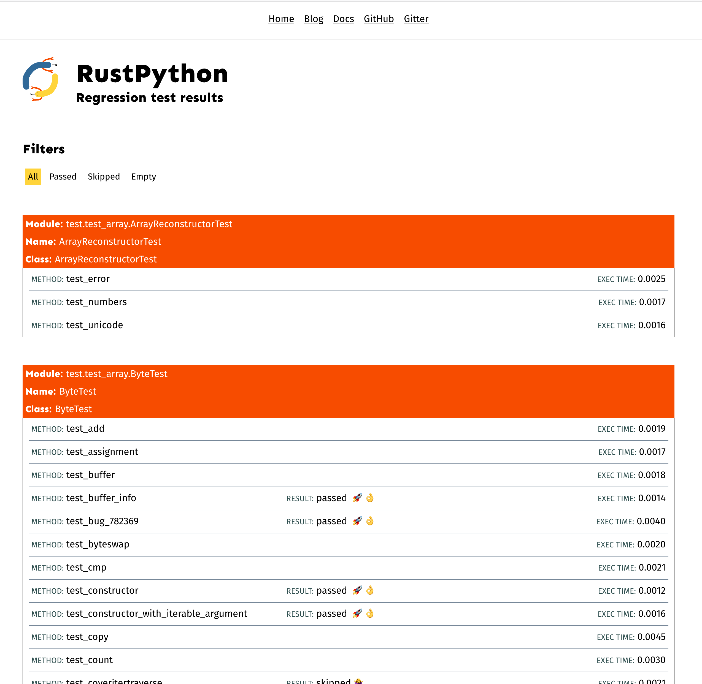Click rocket emoji on test_bug_782369 row
Screen dimensions: 702x684
[357, 521]
